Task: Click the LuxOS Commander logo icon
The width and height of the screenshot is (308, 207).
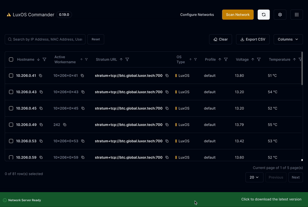Action: pyautogui.click(x=8, y=15)
